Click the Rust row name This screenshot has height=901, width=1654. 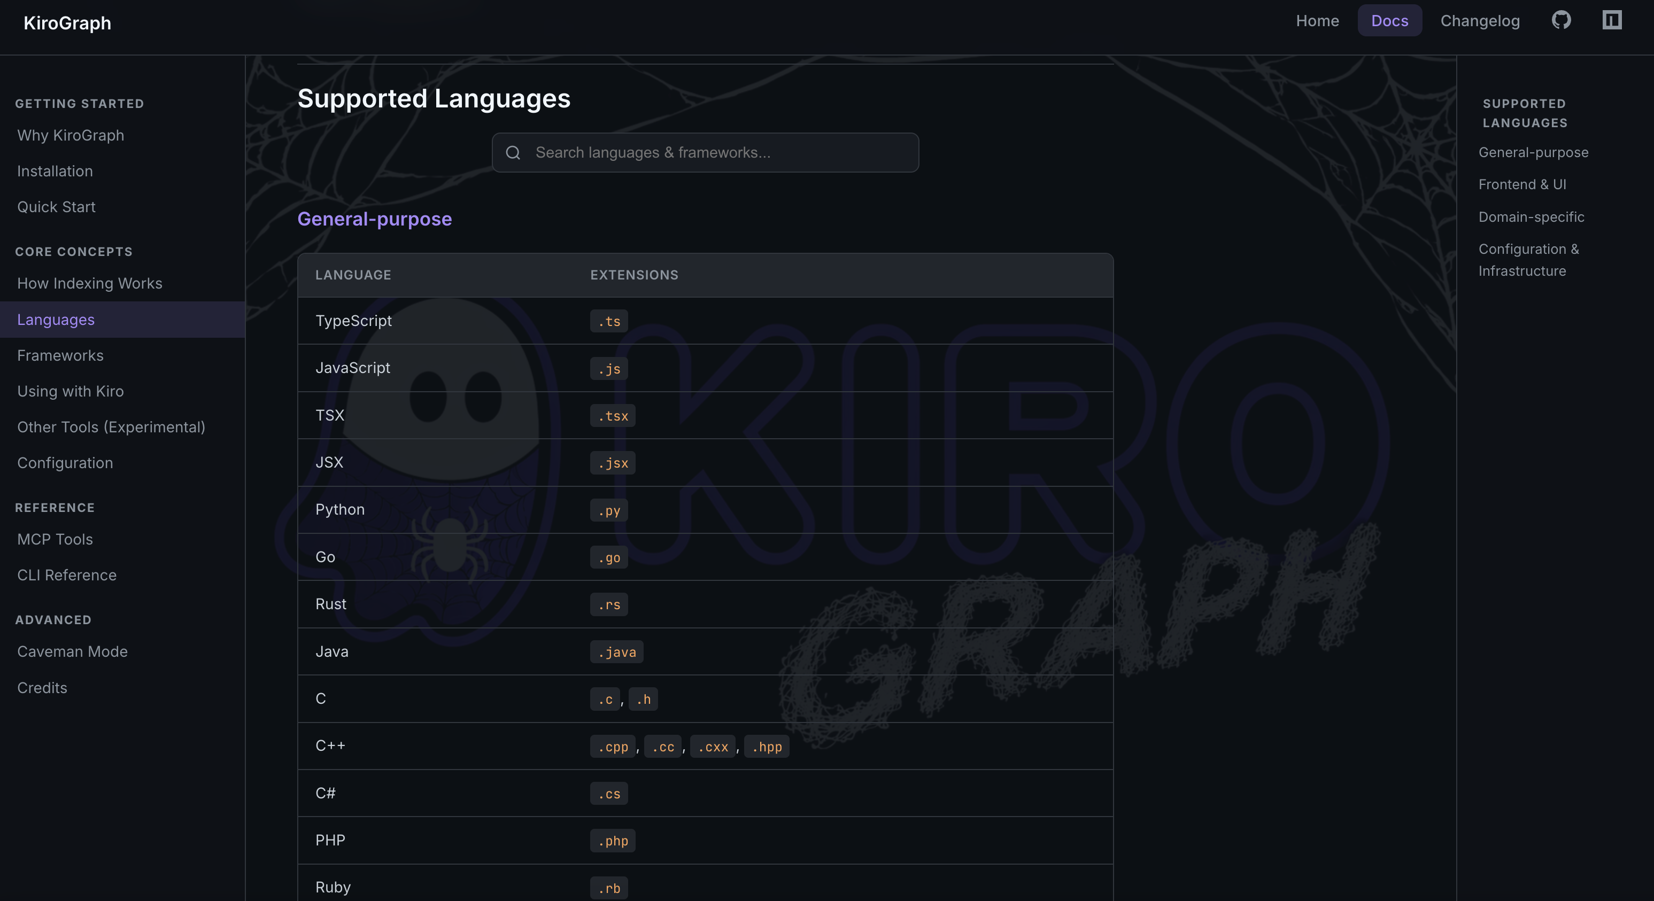coord(331,604)
